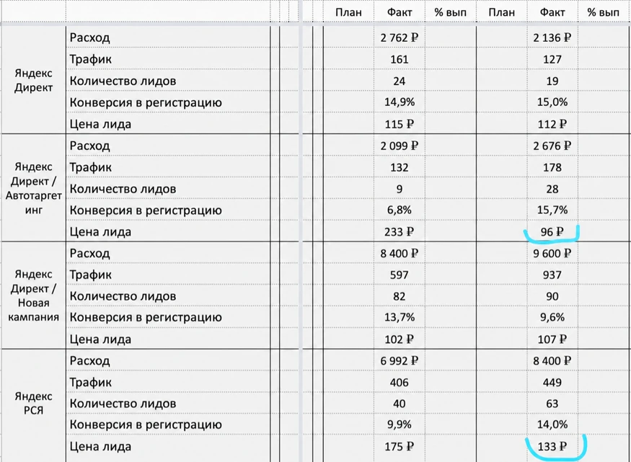Select the traffic cell with value 937

click(552, 275)
